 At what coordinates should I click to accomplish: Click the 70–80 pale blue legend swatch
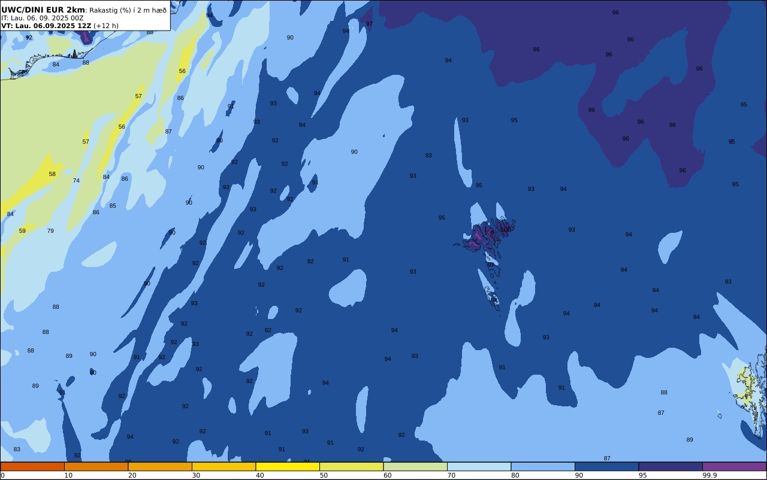(479, 466)
